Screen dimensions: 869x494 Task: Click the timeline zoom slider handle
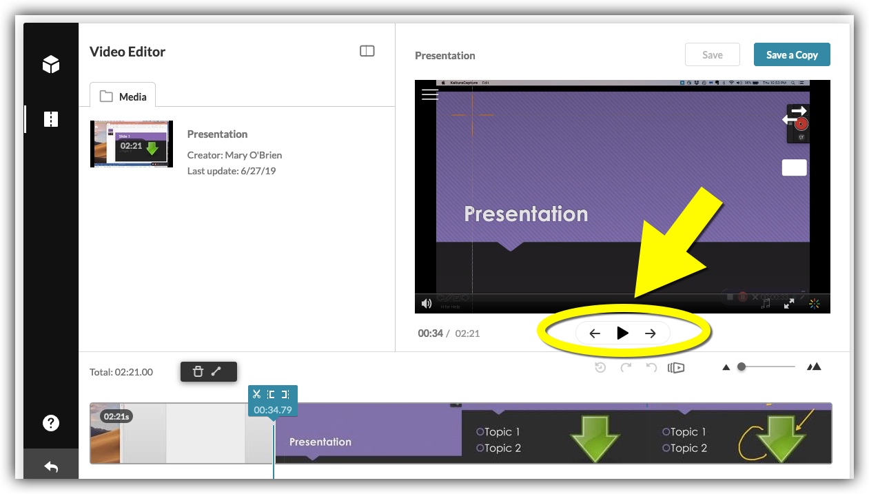(x=742, y=367)
